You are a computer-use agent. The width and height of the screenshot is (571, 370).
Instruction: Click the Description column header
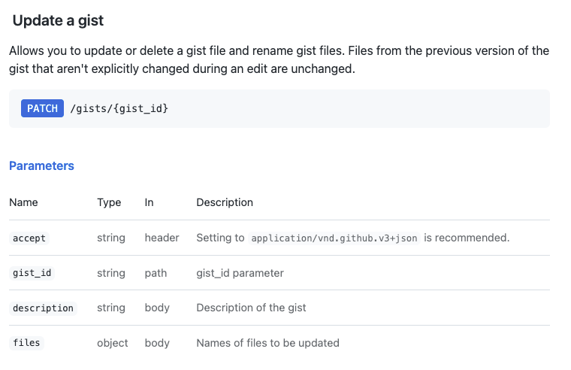tap(225, 202)
